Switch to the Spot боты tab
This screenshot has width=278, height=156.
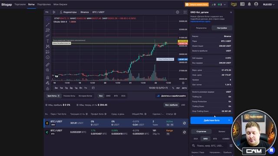[53, 96]
